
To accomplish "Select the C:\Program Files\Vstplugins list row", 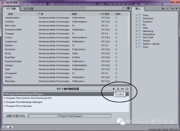I will pos(66,106).
